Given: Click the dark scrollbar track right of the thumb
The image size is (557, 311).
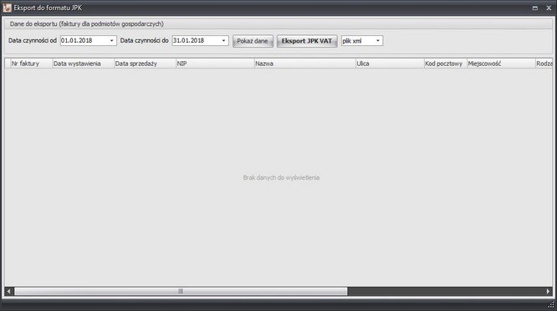Looking at the screenshot, I should [446, 291].
